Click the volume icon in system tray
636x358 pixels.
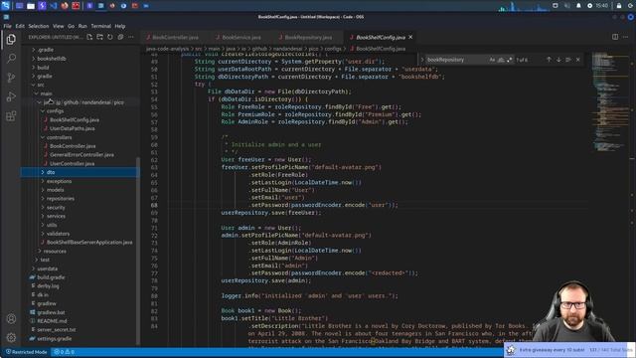[x=567, y=6]
